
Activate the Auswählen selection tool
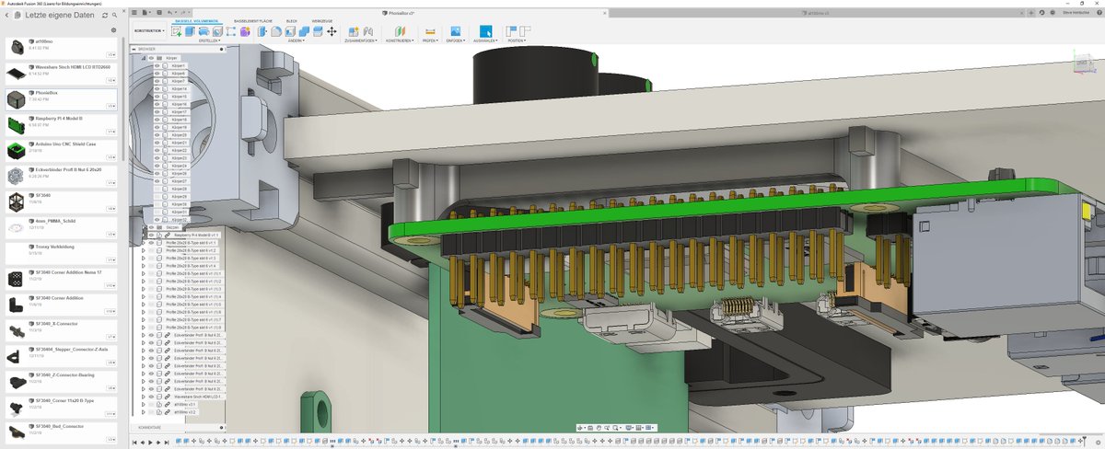(485, 31)
